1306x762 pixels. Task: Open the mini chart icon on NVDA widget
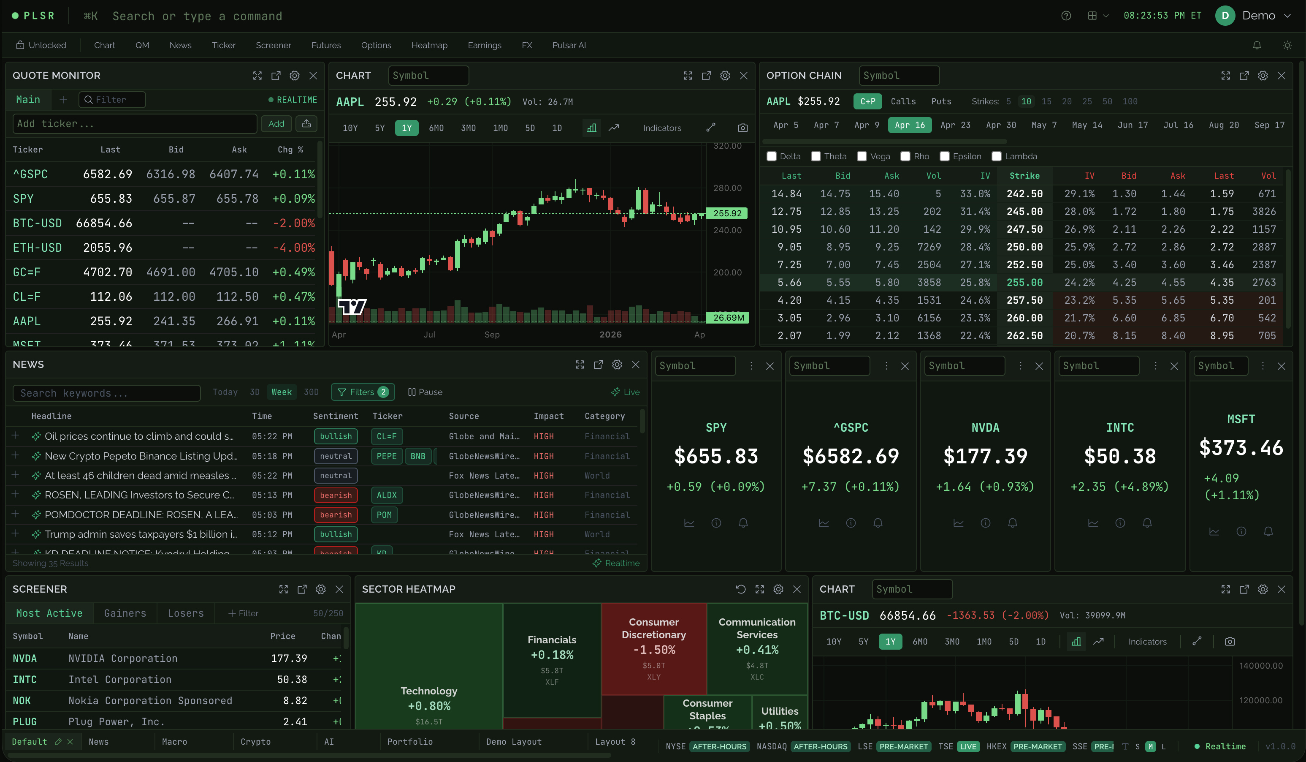click(958, 523)
